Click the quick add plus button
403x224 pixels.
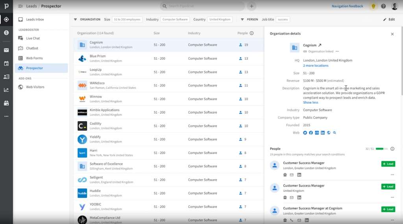[x=251, y=6]
